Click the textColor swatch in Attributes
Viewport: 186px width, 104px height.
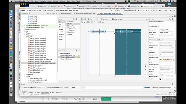160,79
